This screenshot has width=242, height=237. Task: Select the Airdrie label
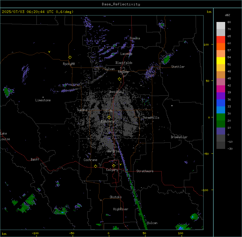point(113,151)
